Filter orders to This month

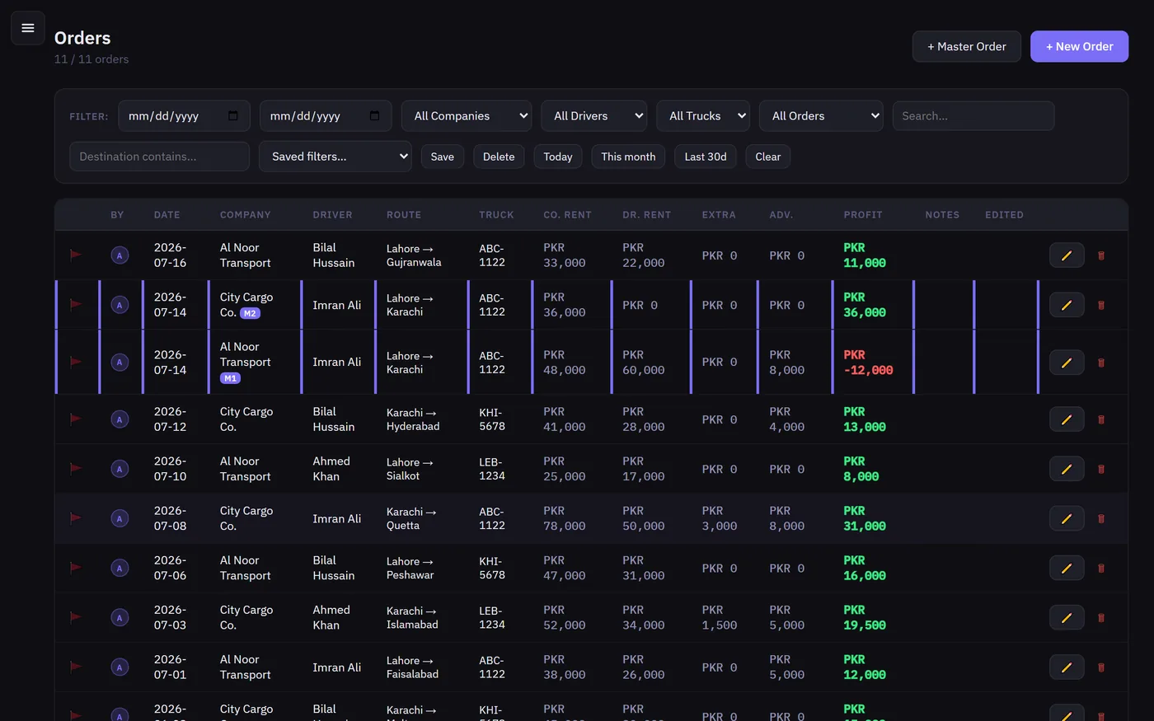coord(628,157)
